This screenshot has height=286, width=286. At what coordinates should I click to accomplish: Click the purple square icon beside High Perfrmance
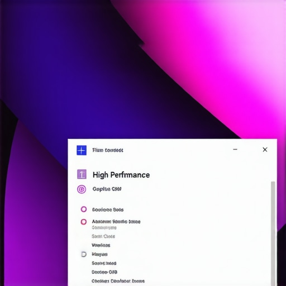pyautogui.click(x=82, y=174)
